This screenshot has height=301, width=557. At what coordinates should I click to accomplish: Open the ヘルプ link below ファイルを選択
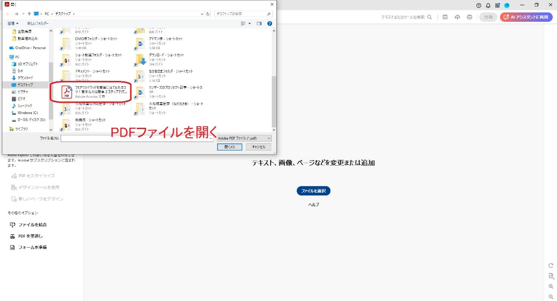(x=312, y=204)
